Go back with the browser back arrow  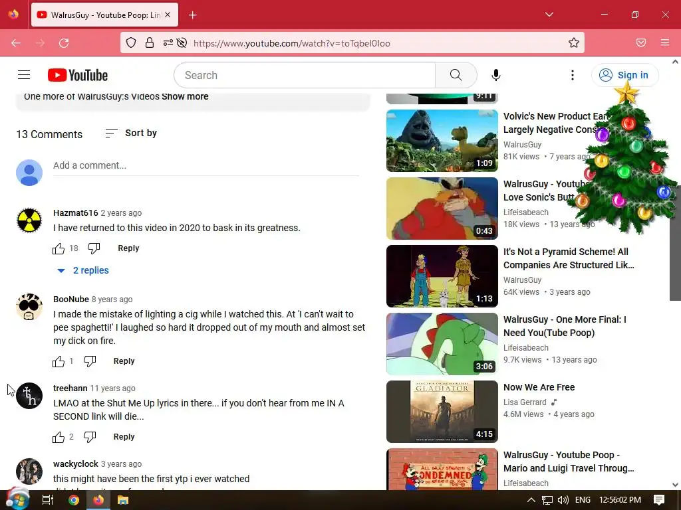16,43
